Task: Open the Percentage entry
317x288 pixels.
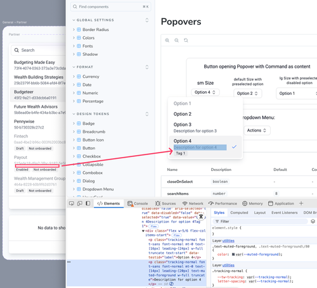Action: (93, 101)
